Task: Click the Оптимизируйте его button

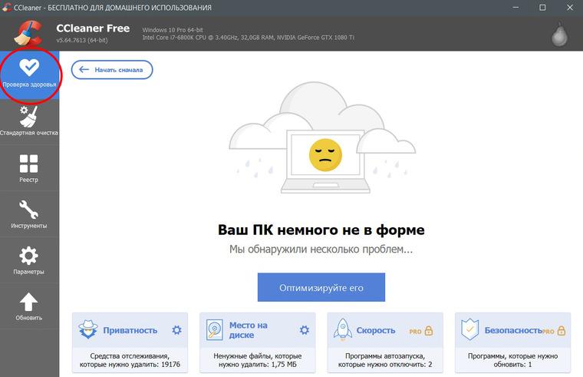Action: coord(321,287)
